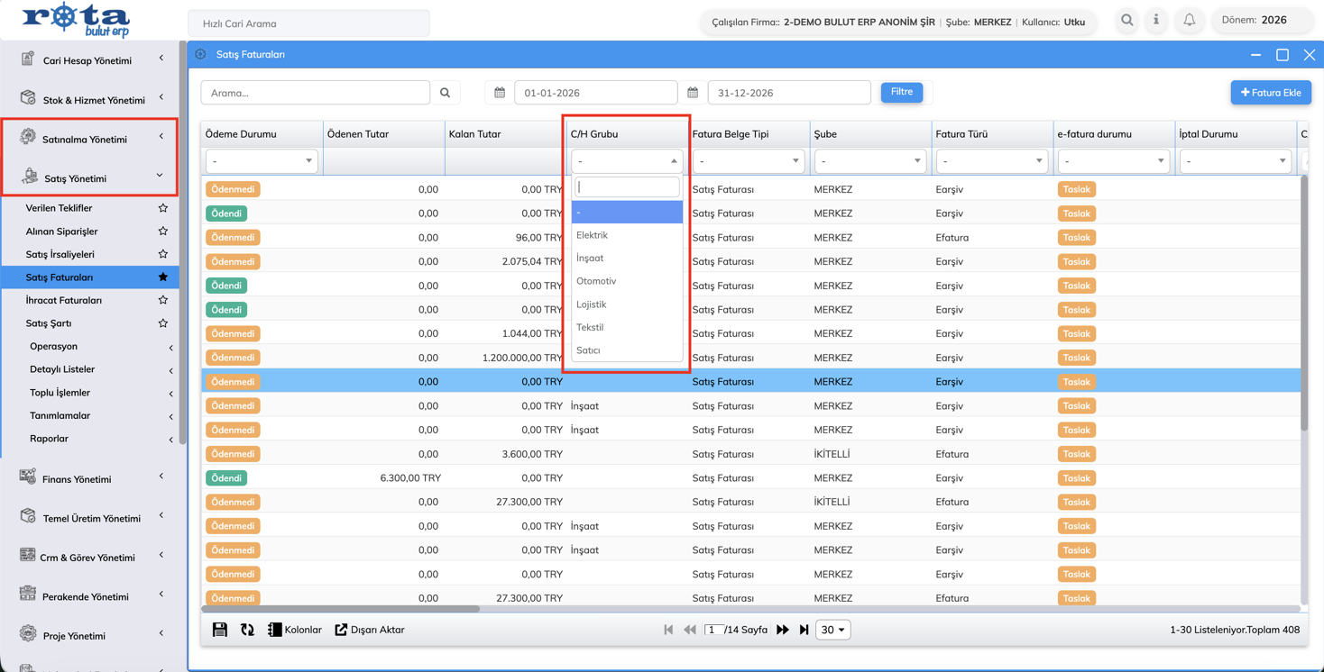Viewport: 1324px width, 672px height.
Task: Click the start date calendar icon
Action: point(500,92)
